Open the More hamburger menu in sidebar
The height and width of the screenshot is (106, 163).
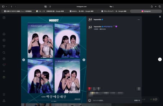point(4,94)
